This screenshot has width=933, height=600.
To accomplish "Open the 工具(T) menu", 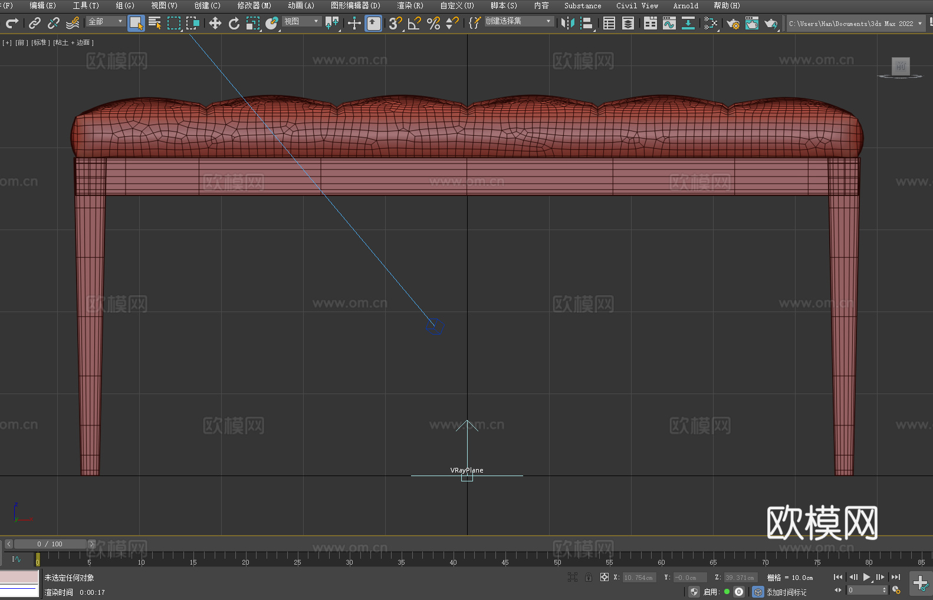I will coord(86,5).
